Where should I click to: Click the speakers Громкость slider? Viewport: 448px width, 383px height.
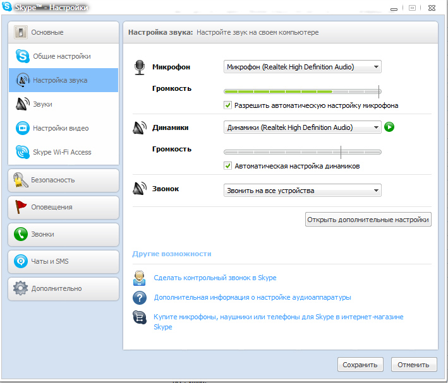302,152
